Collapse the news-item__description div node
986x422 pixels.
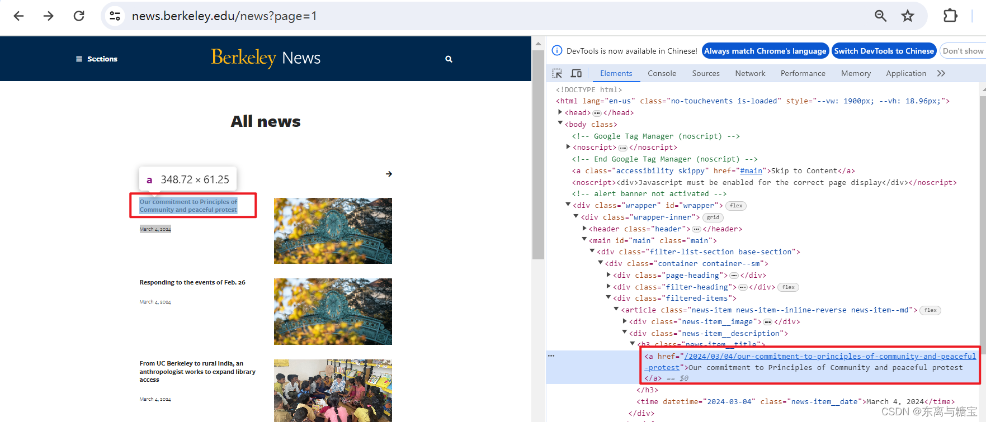click(625, 333)
